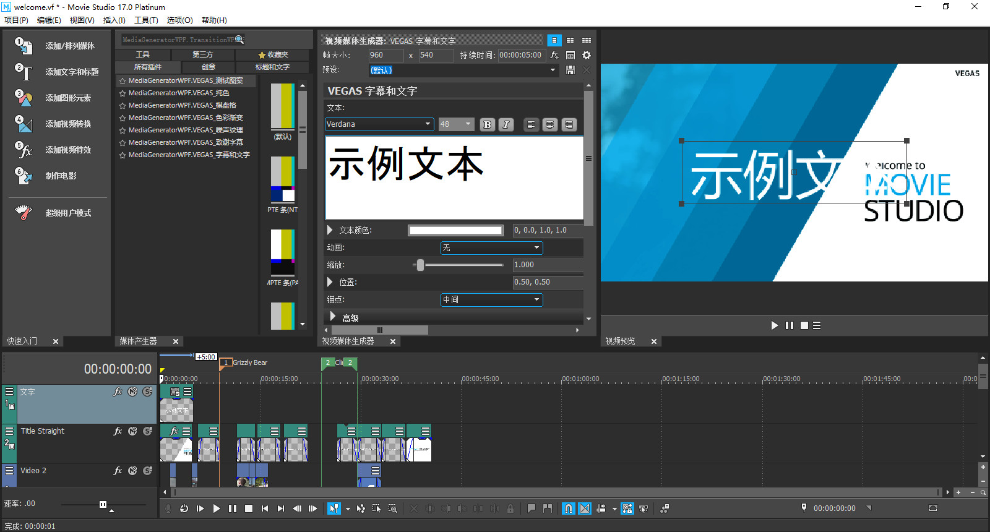990x532 pixels.
Task: Open the 插入(I) menu
Action: [114, 20]
